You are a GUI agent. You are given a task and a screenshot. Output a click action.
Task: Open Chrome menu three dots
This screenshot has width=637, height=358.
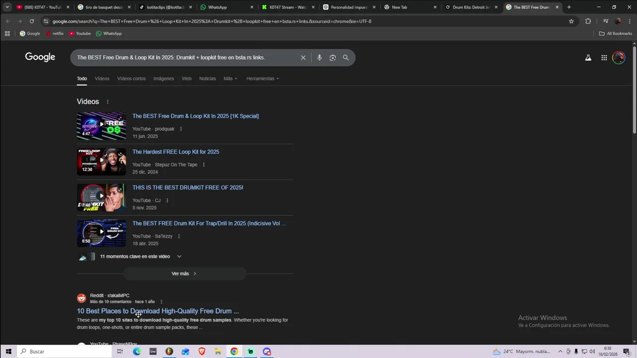coord(631,21)
